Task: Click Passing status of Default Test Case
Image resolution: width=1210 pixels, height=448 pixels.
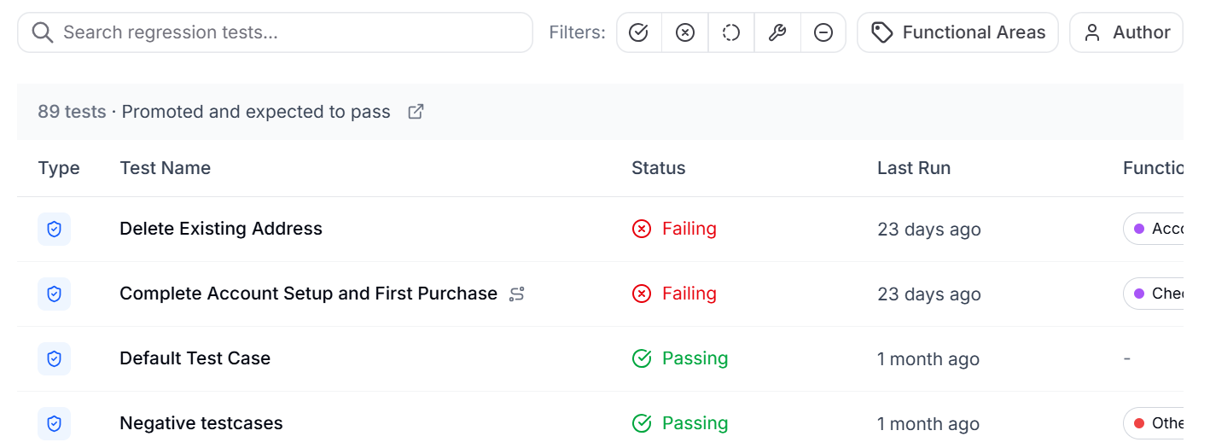Action: [x=680, y=358]
